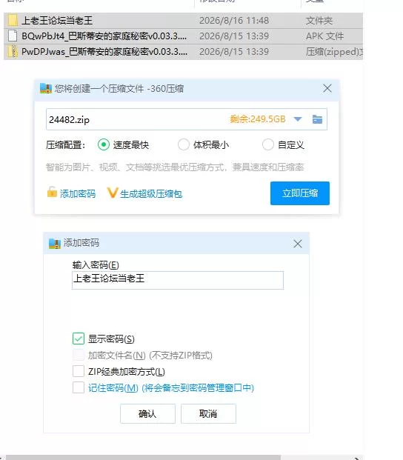
Task: Click the 上老王论坛当老王 folder icon
Action: (x=13, y=20)
